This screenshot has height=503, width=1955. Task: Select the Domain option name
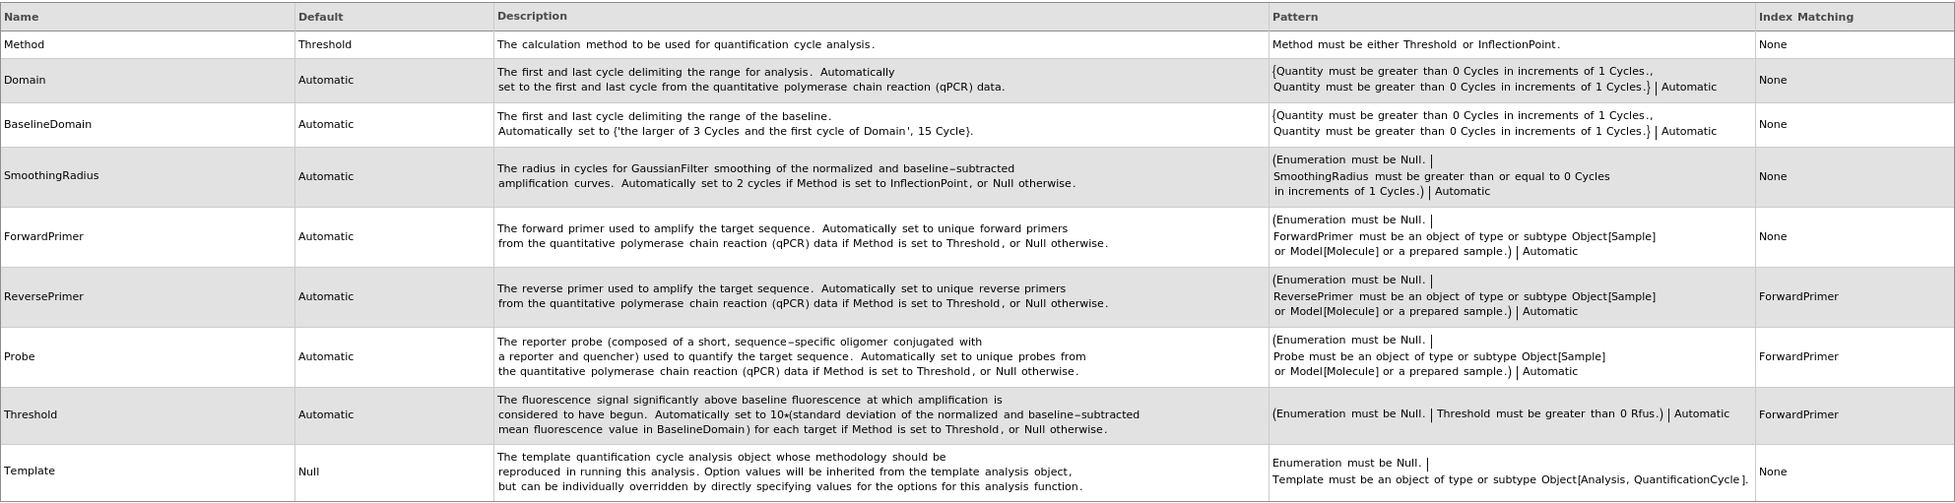tap(25, 80)
